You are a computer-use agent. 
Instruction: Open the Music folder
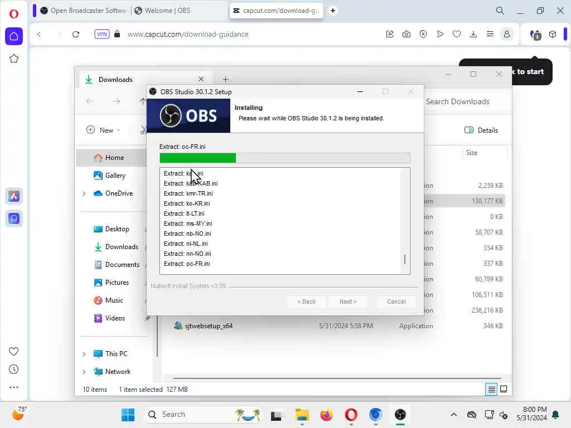click(x=109, y=300)
